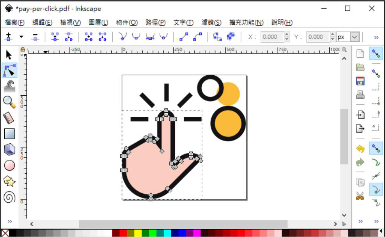Expand the node insertion options arrow
The image size is (385, 237).
point(20,37)
